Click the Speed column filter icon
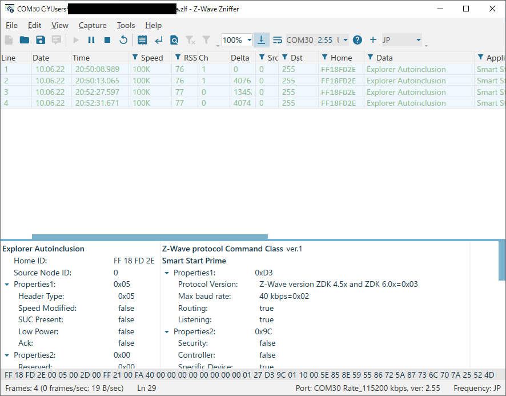 click(135, 57)
